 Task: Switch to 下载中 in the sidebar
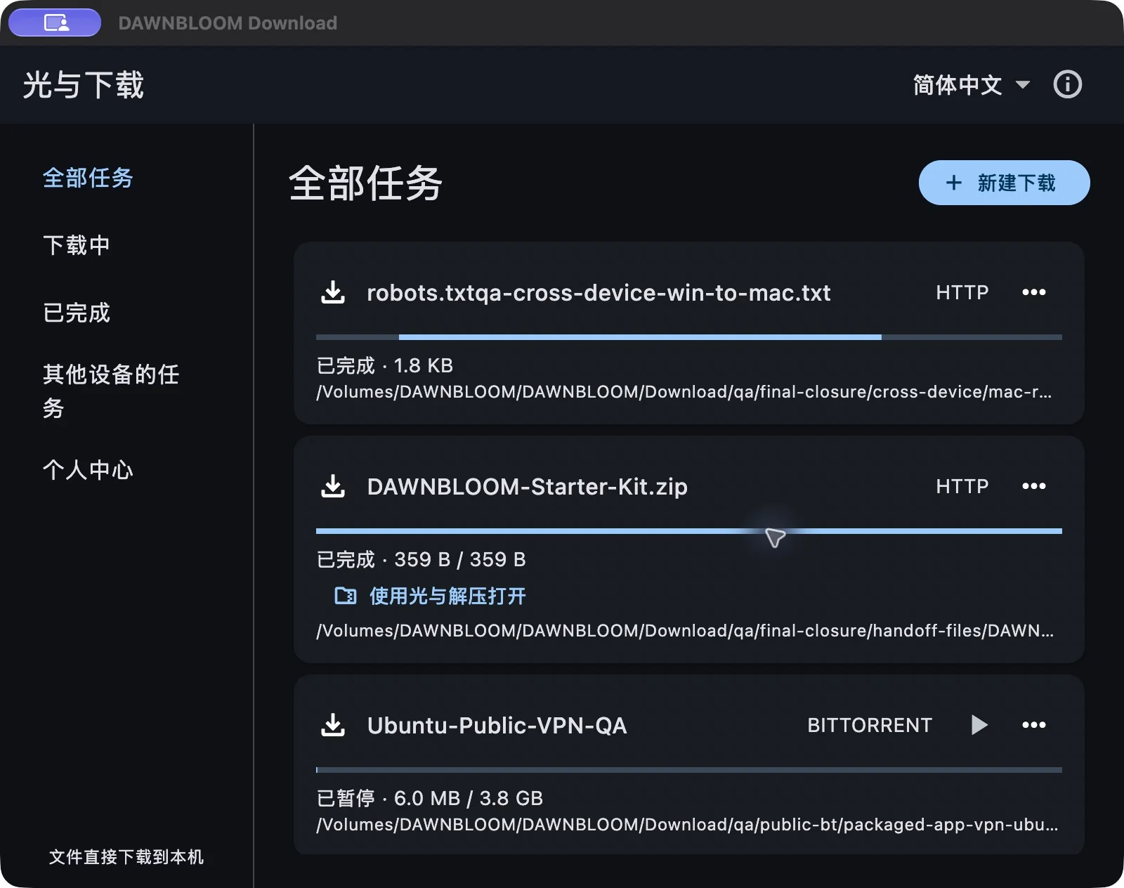(x=77, y=245)
